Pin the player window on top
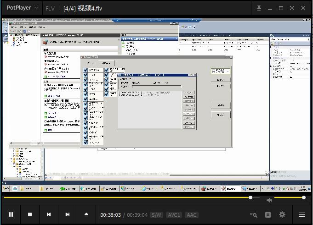The width and height of the screenshot is (313, 225). [259, 8]
